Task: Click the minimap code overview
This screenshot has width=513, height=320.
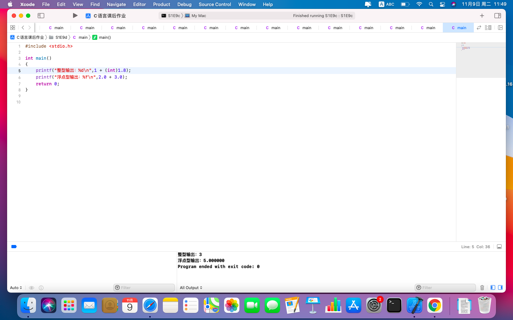Action: [481, 60]
